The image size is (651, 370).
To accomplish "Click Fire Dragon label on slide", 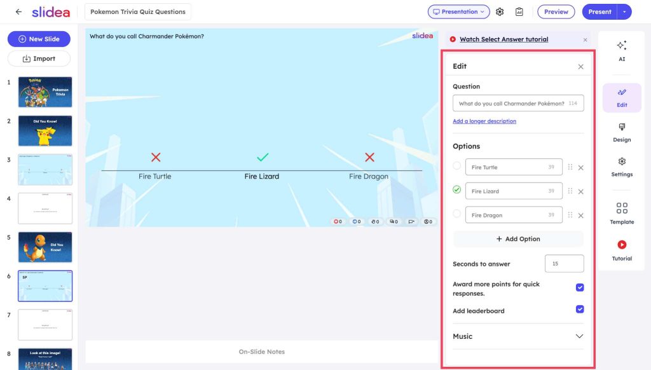I will (x=369, y=176).
